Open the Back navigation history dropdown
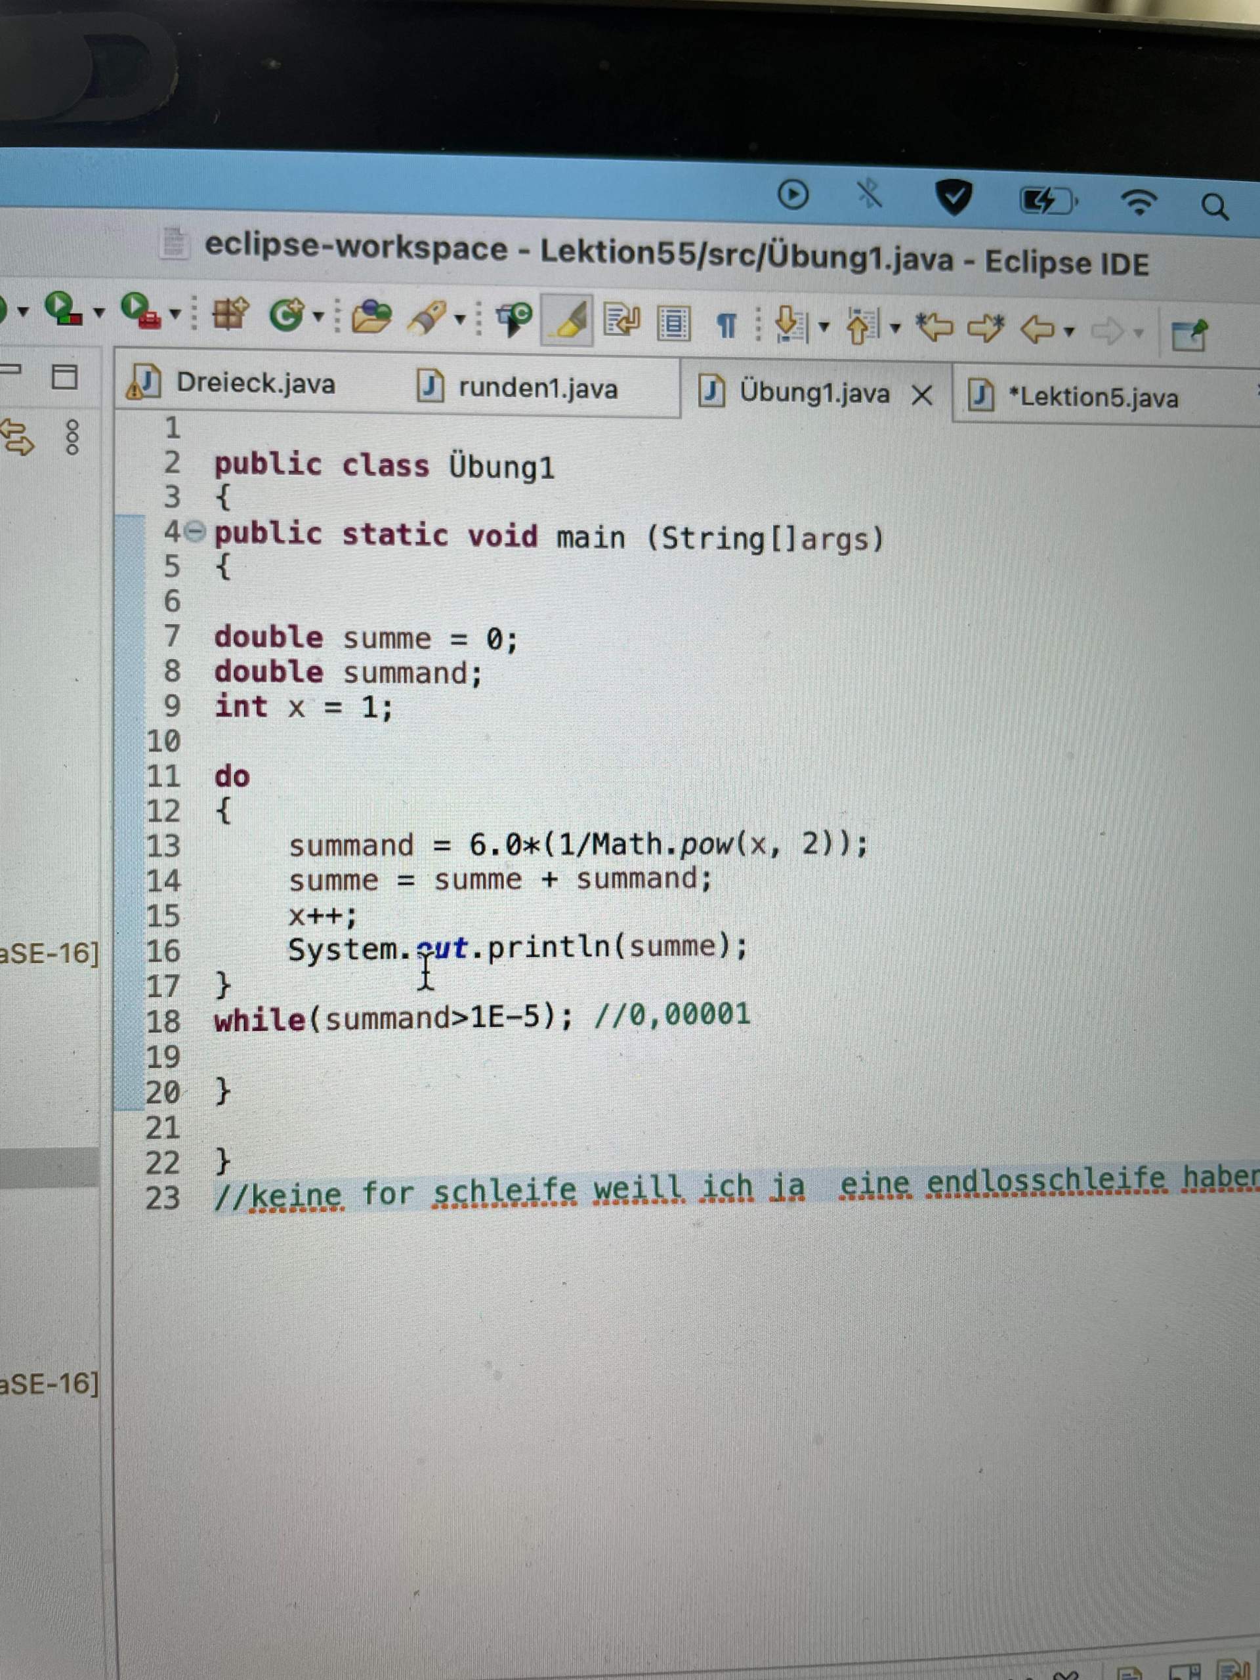 [1070, 331]
